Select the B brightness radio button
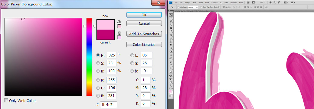 coord(98,71)
